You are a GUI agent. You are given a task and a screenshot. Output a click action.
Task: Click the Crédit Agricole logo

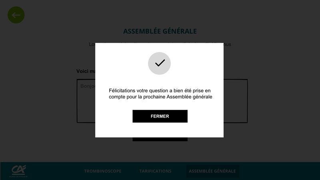click(17, 169)
